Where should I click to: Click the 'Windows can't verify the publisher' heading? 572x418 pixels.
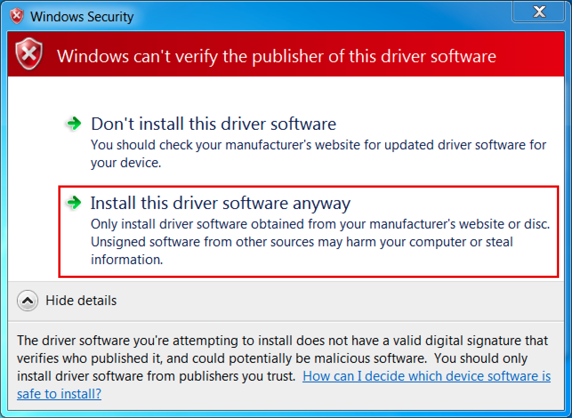[x=276, y=56]
